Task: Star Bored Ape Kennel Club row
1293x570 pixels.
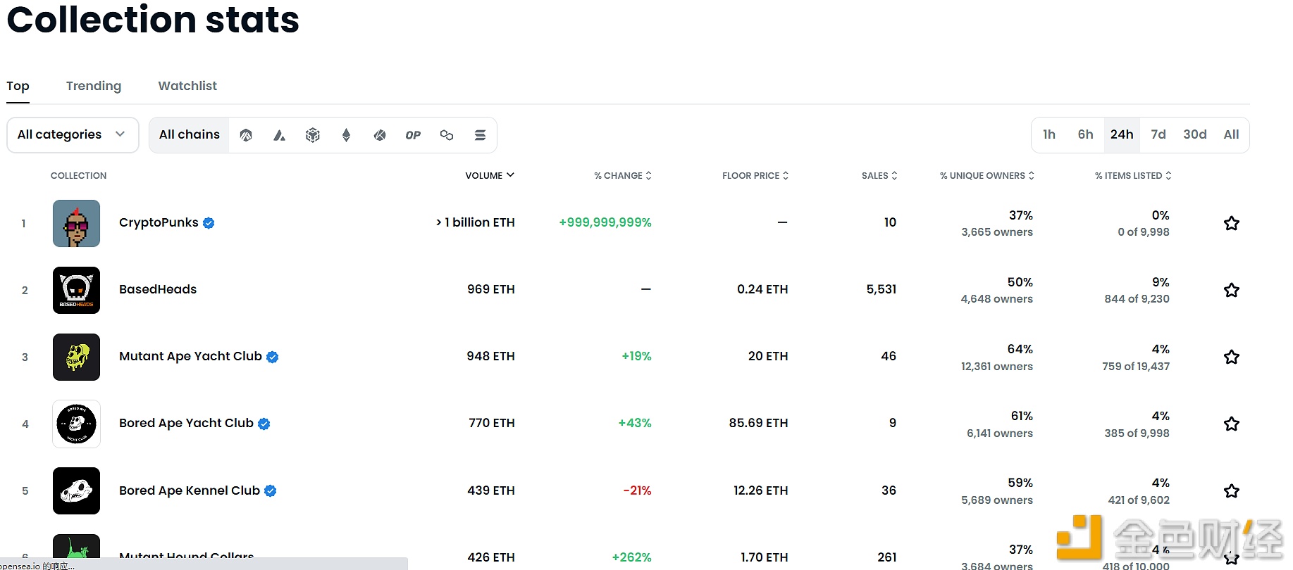Action: (x=1232, y=490)
